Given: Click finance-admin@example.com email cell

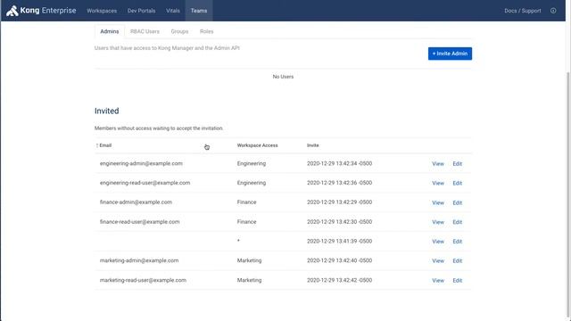Looking at the screenshot, I should [x=136, y=202].
